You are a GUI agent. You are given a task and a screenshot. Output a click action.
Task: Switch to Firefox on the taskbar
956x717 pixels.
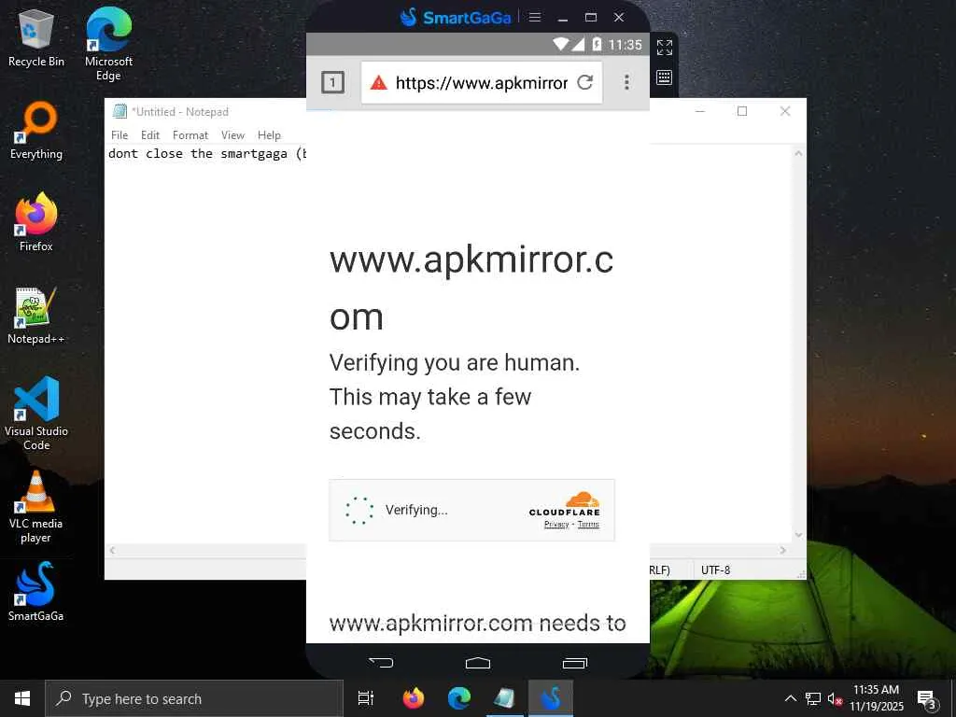point(414,698)
